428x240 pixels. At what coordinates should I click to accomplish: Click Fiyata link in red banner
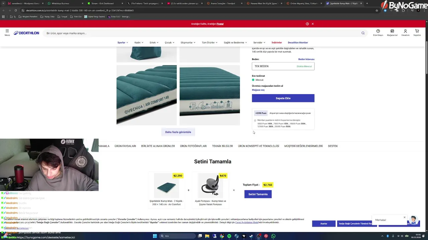tap(220, 24)
